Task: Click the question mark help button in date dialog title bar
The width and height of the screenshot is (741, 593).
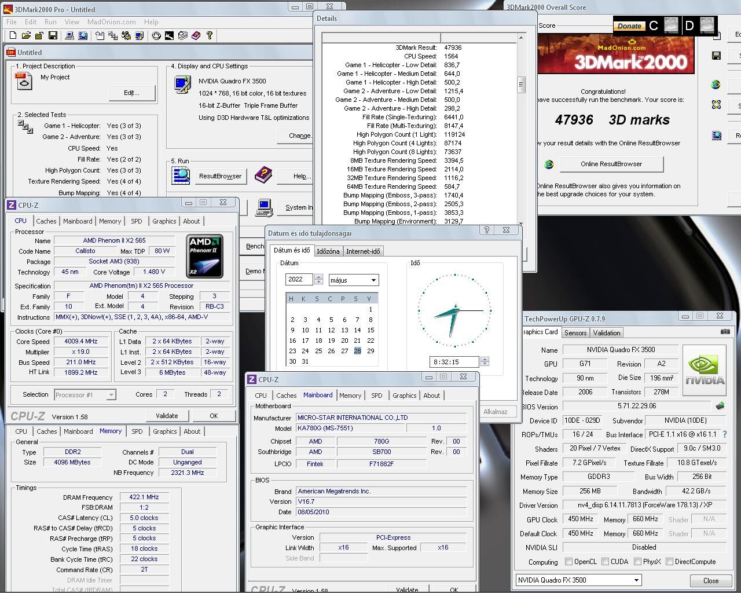Action: coord(487,230)
